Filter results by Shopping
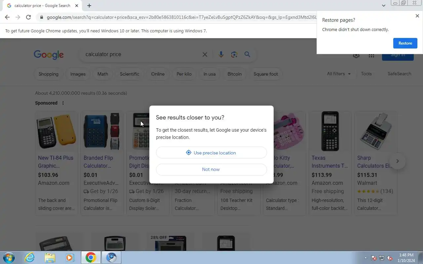423x264 pixels. [48, 74]
